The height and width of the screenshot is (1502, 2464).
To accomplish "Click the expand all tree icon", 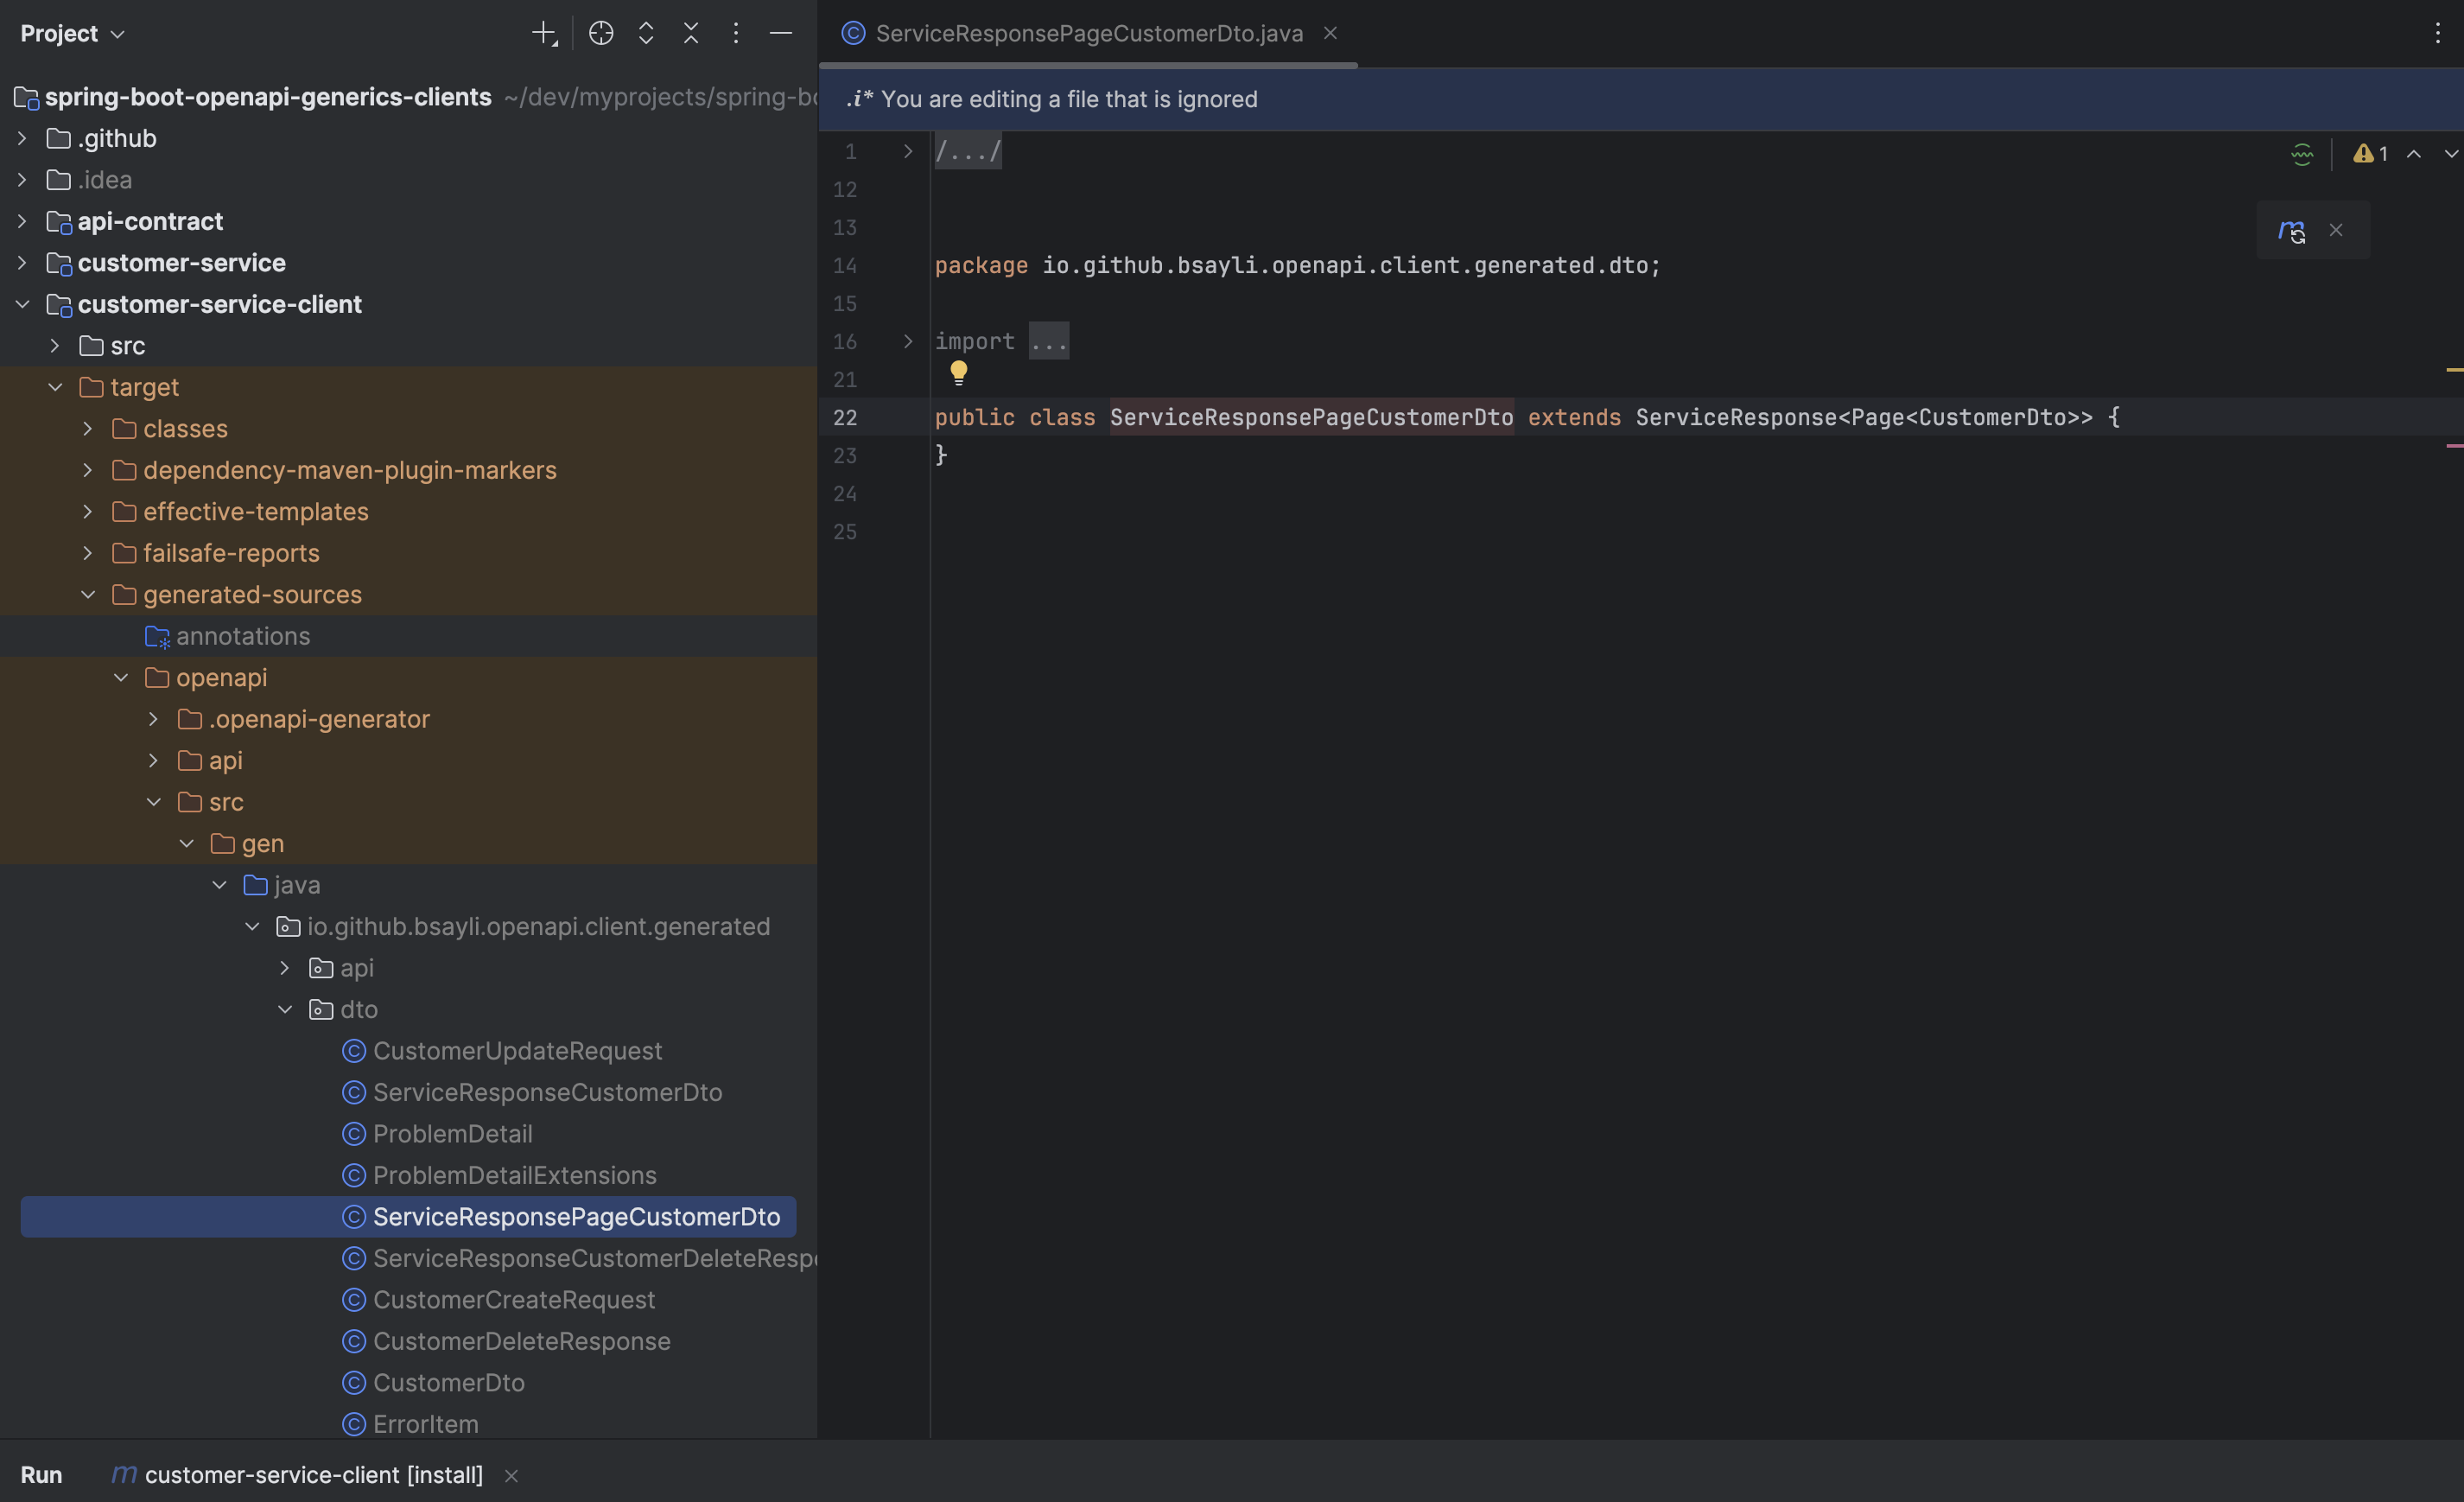I will (646, 33).
